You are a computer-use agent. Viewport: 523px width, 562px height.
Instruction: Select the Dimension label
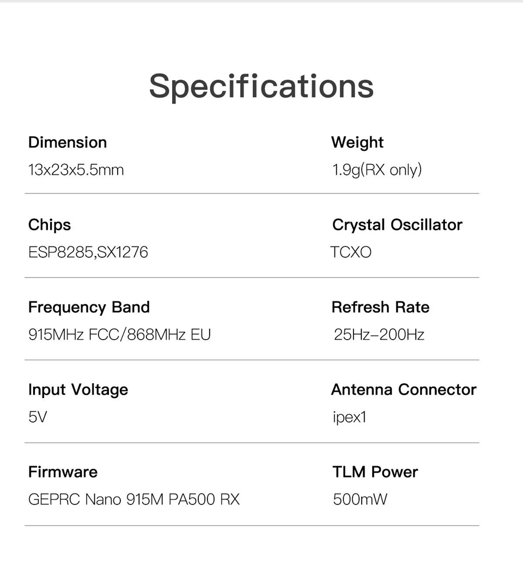pyautogui.click(x=68, y=142)
